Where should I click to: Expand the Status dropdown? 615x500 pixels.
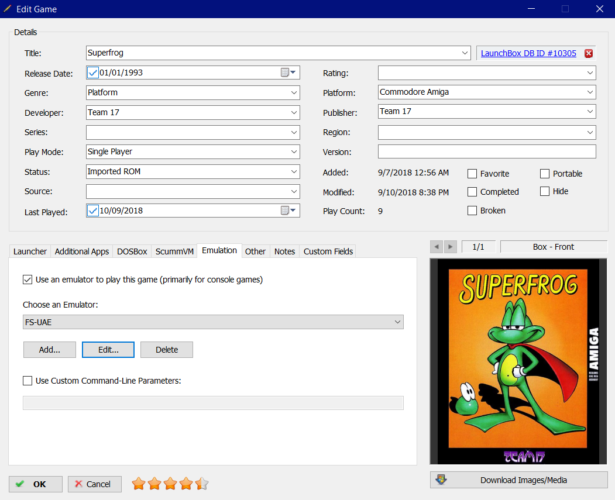pyautogui.click(x=294, y=171)
